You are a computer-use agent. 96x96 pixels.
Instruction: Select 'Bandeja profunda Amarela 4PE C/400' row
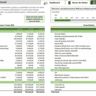click(x=68, y=36)
